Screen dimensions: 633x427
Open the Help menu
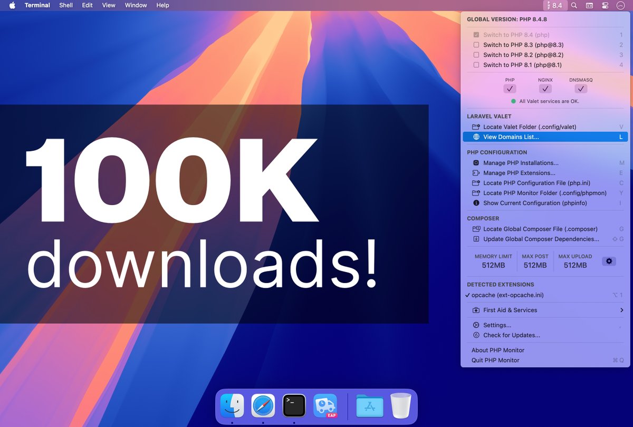tap(163, 5)
